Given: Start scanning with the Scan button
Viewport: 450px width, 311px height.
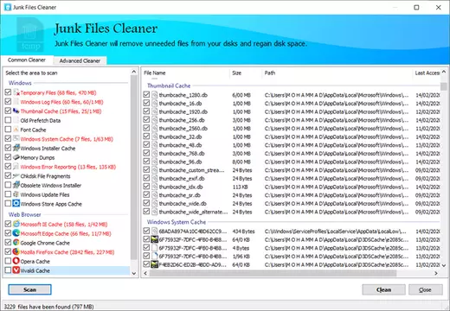Looking at the screenshot, I should (x=30, y=289).
